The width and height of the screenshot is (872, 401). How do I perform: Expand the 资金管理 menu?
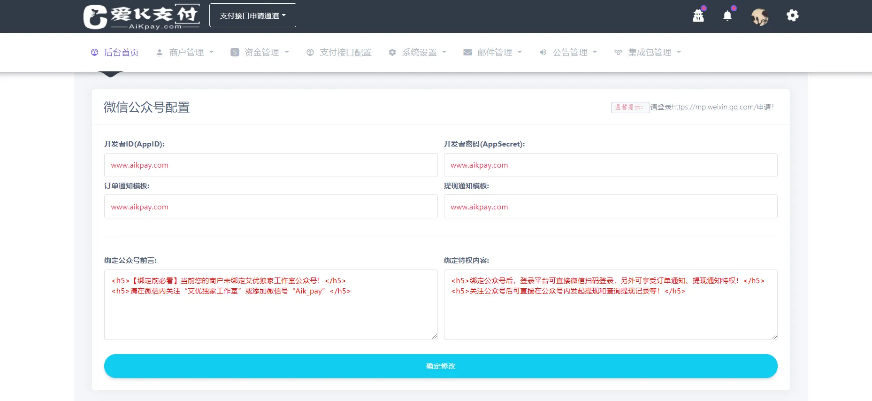click(260, 52)
